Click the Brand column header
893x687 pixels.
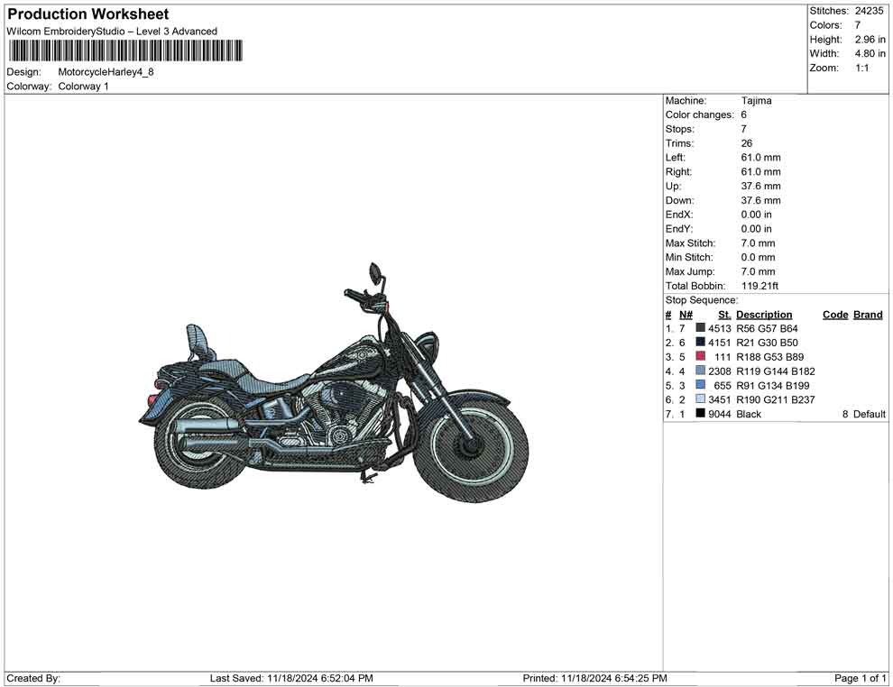[x=867, y=314]
